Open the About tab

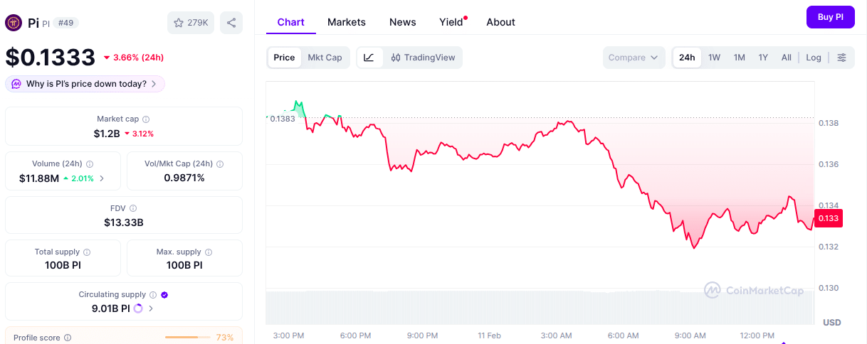pos(500,22)
